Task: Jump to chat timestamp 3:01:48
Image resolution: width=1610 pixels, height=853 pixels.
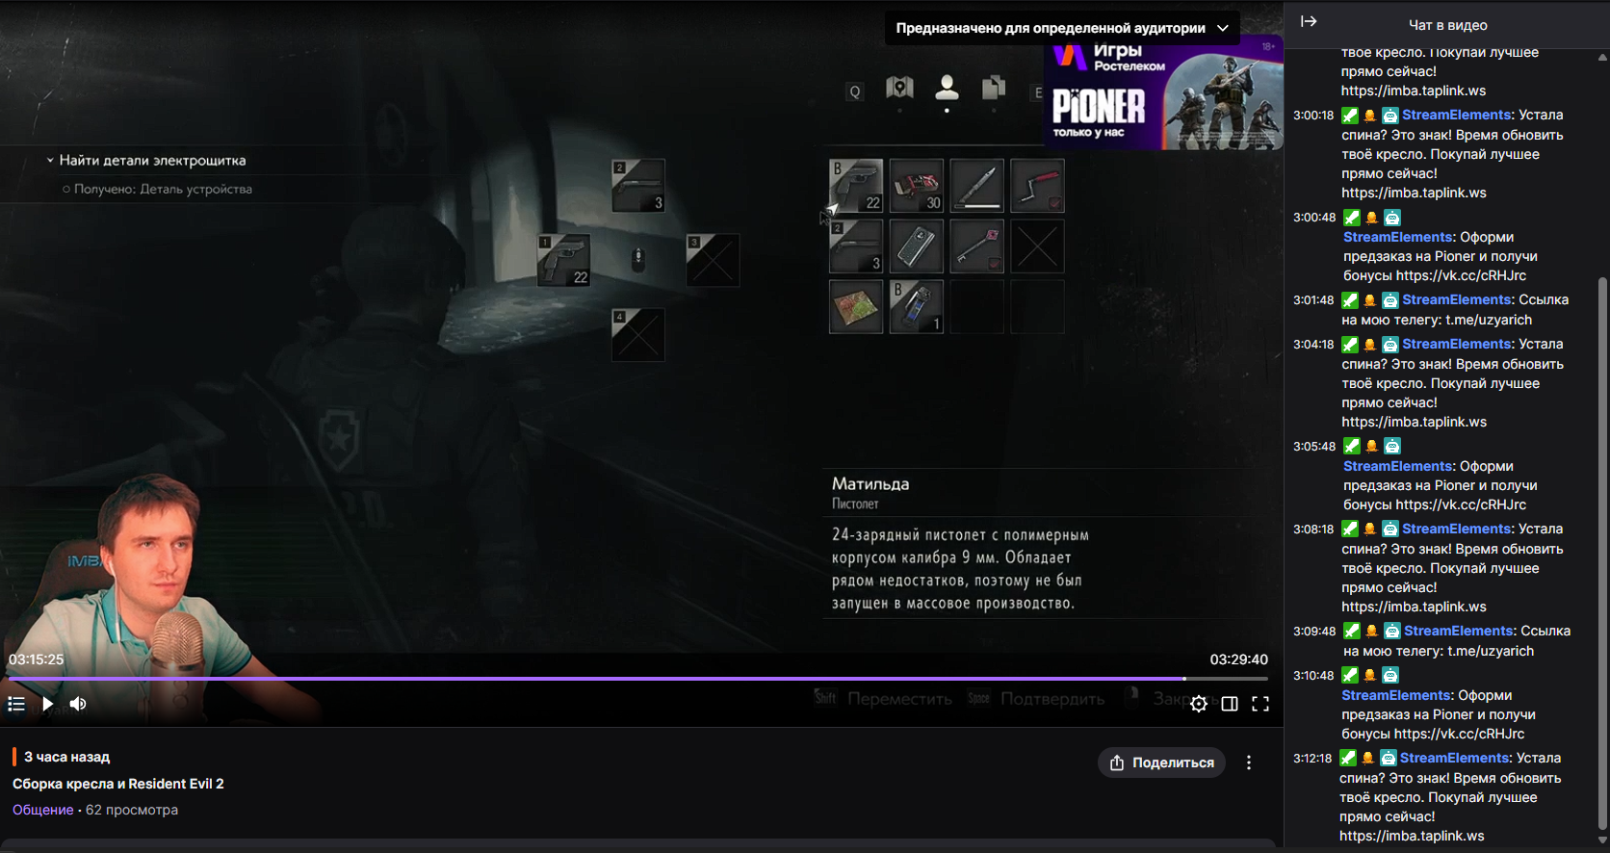Action: coord(1313,300)
